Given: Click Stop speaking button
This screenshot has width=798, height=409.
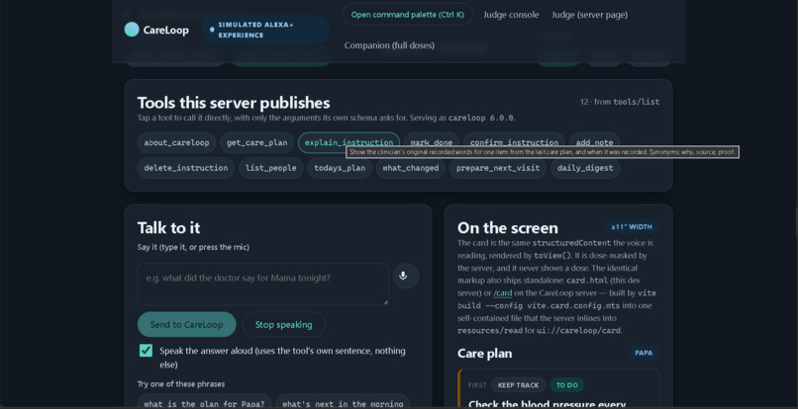Looking at the screenshot, I should [x=284, y=324].
